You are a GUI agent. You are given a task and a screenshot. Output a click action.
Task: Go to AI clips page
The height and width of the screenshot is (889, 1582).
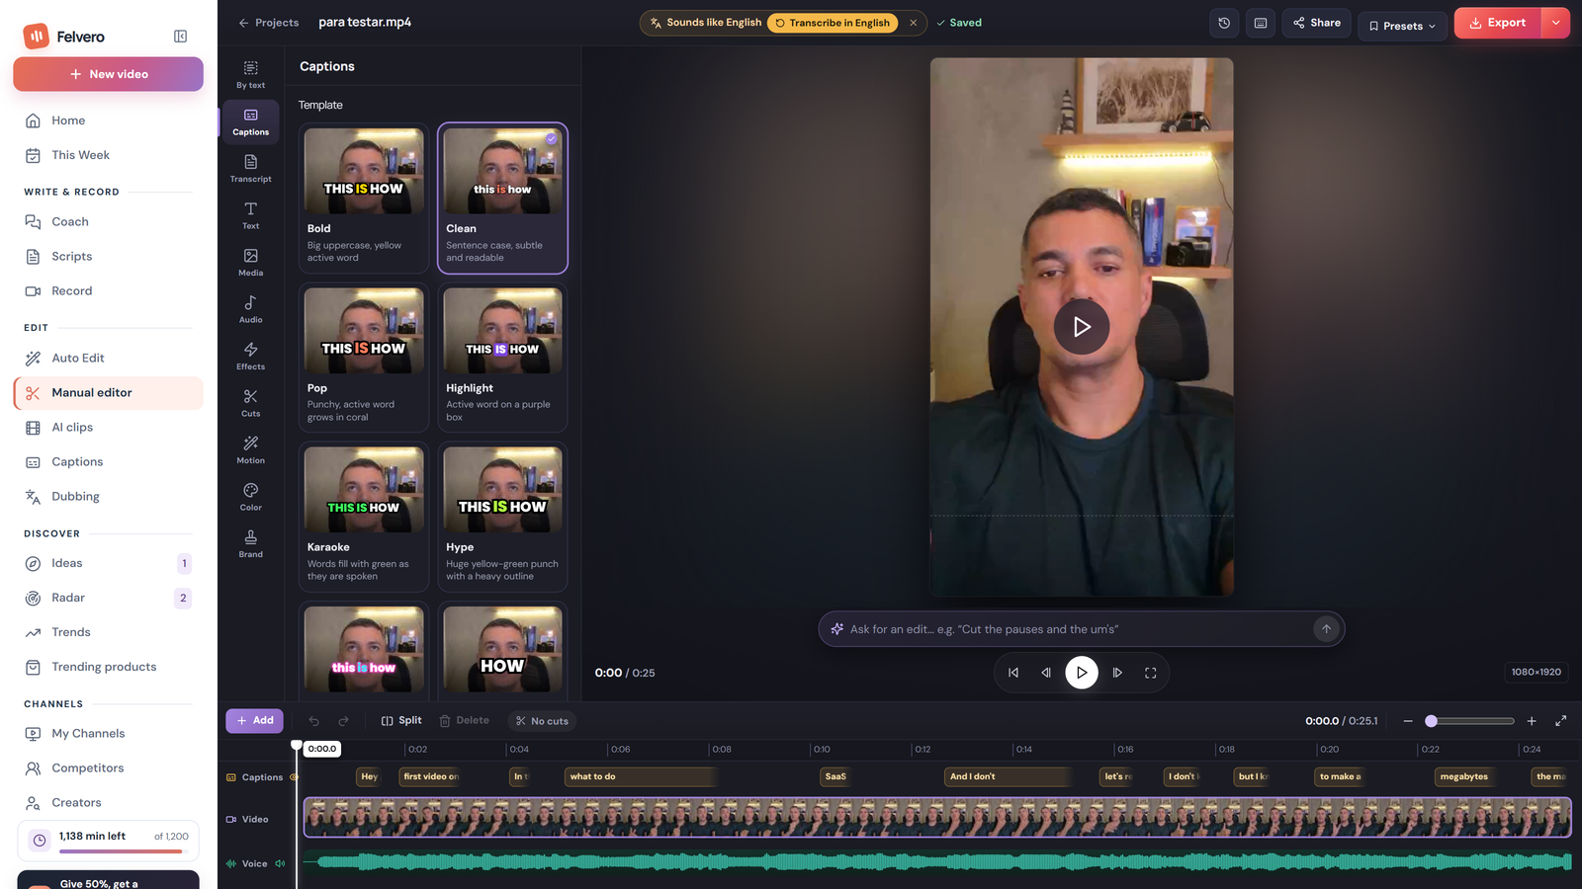[x=109, y=428]
